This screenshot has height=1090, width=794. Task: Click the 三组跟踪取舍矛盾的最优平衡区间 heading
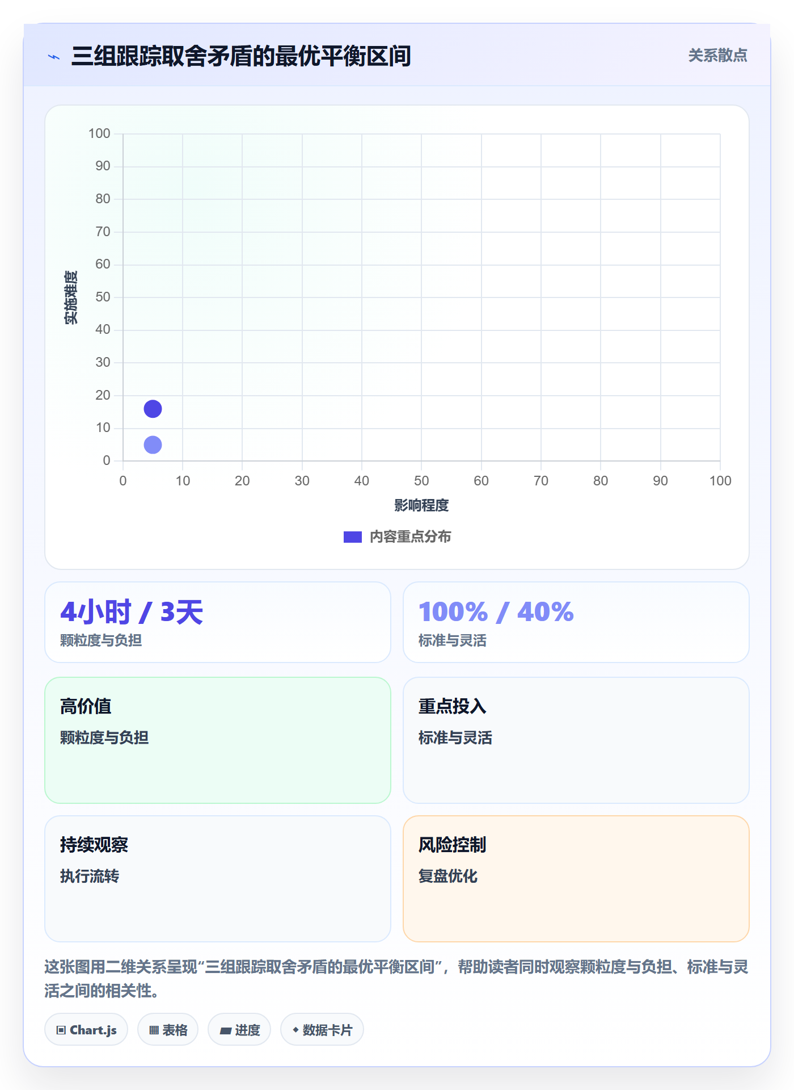(x=241, y=56)
